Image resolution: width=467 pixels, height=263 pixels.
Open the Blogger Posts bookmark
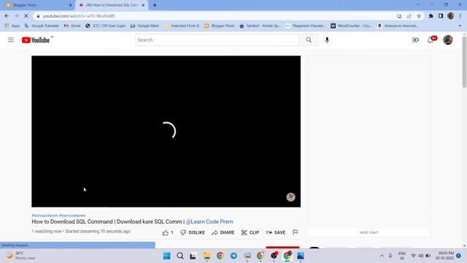(x=220, y=26)
